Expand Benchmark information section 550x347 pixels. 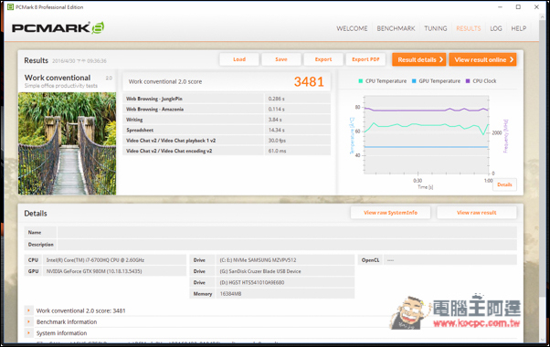28,321
